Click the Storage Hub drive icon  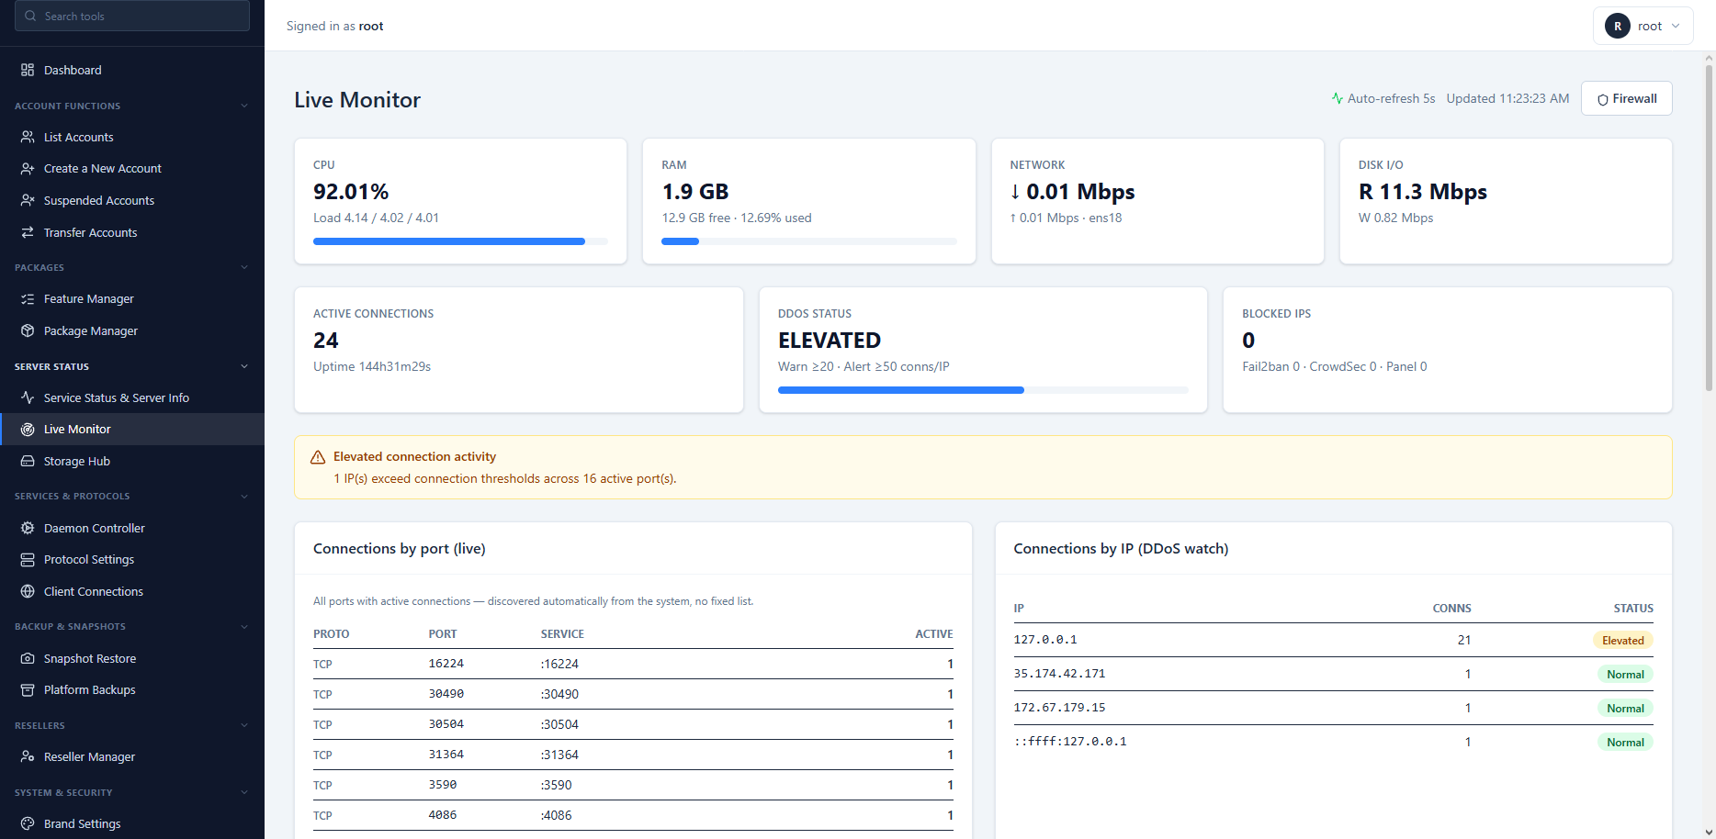28,461
